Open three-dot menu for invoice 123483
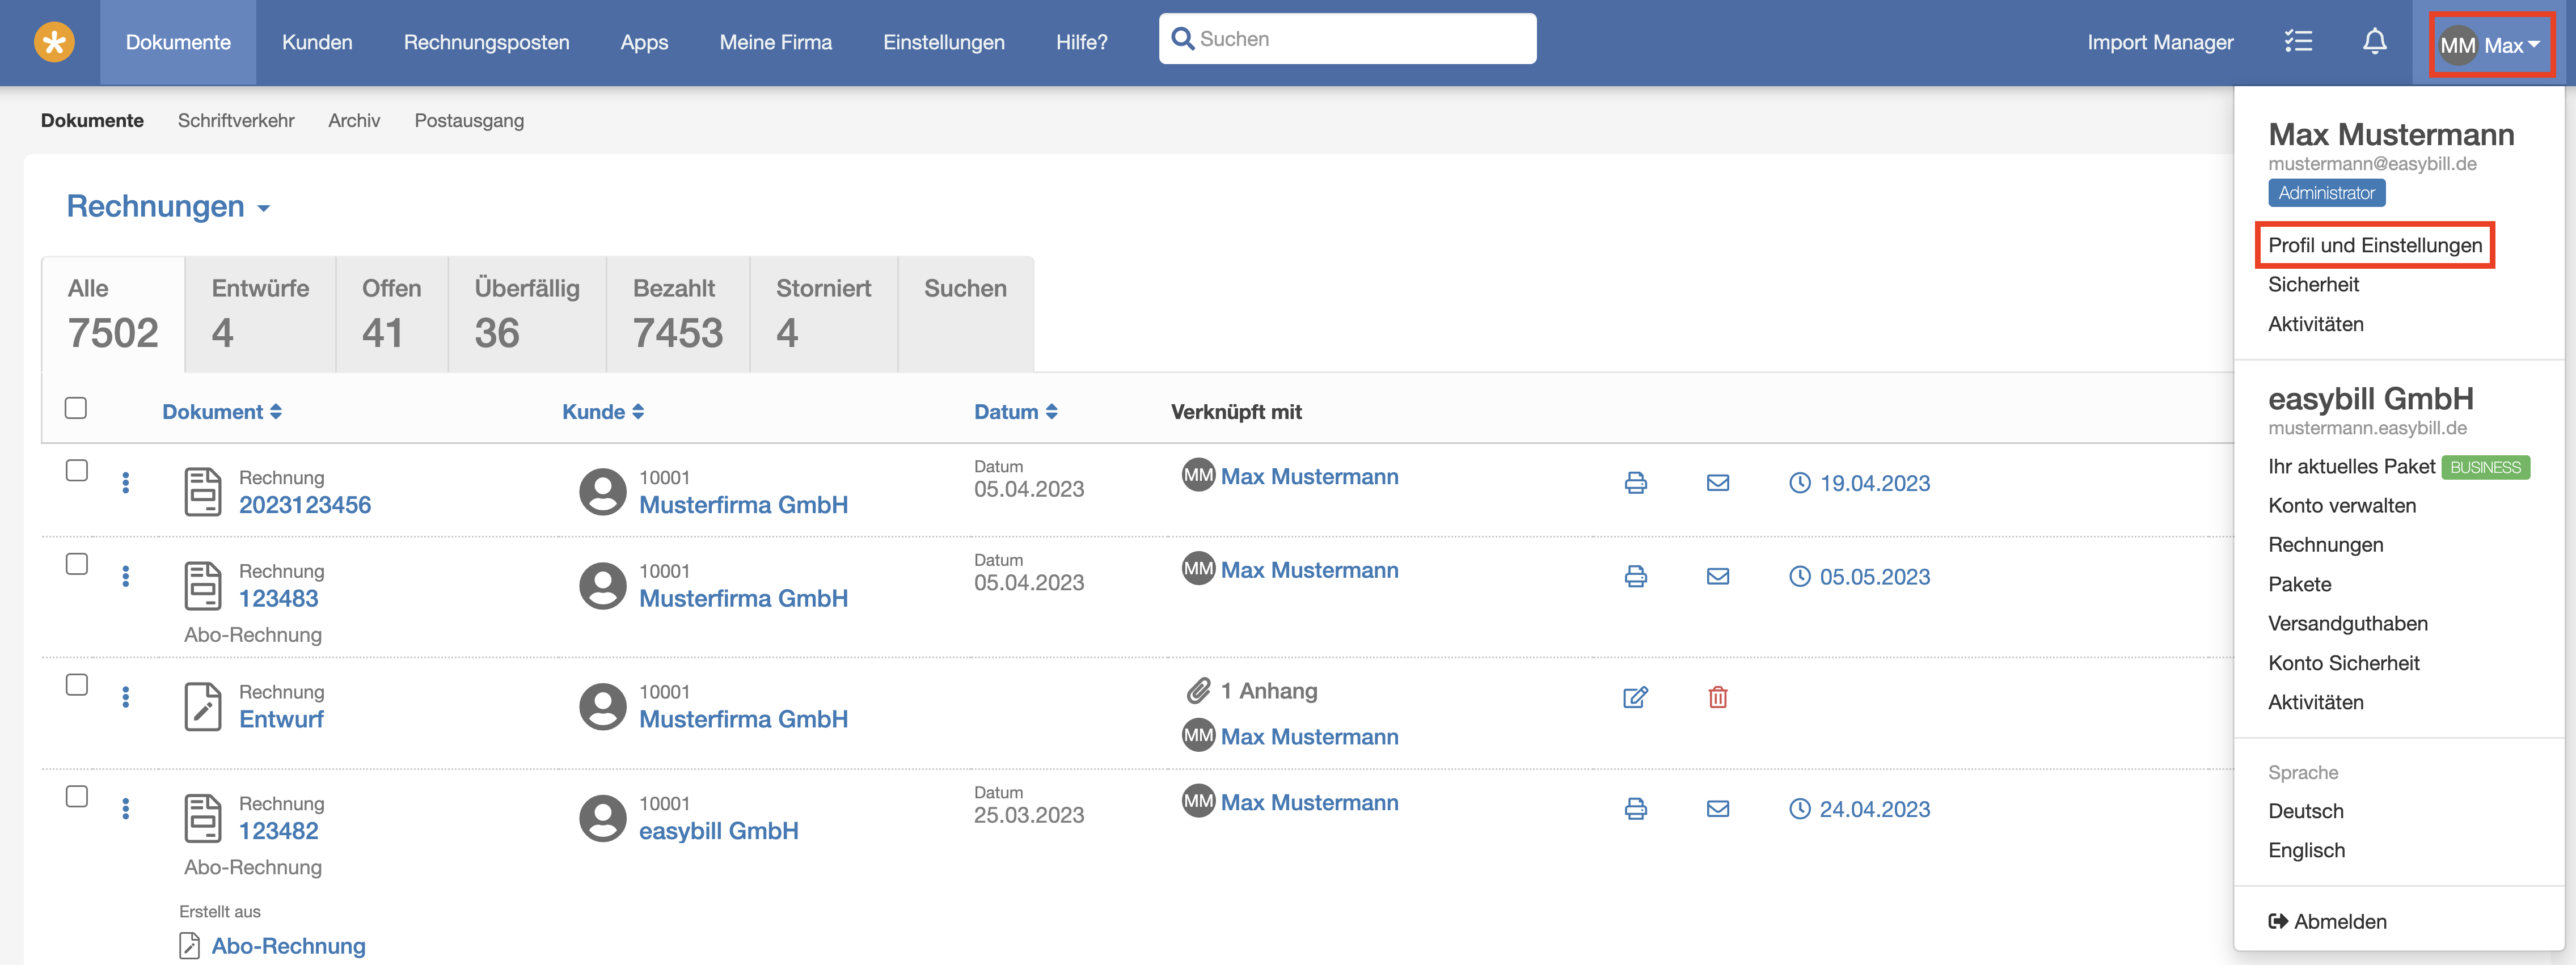The height and width of the screenshot is (965, 2576). pyautogui.click(x=125, y=577)
